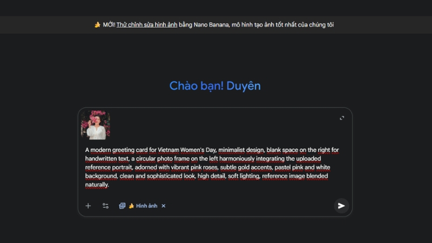Select the Hình ảnh tool chip label
The width and height of the screenshot is (432, 243).
146,206
